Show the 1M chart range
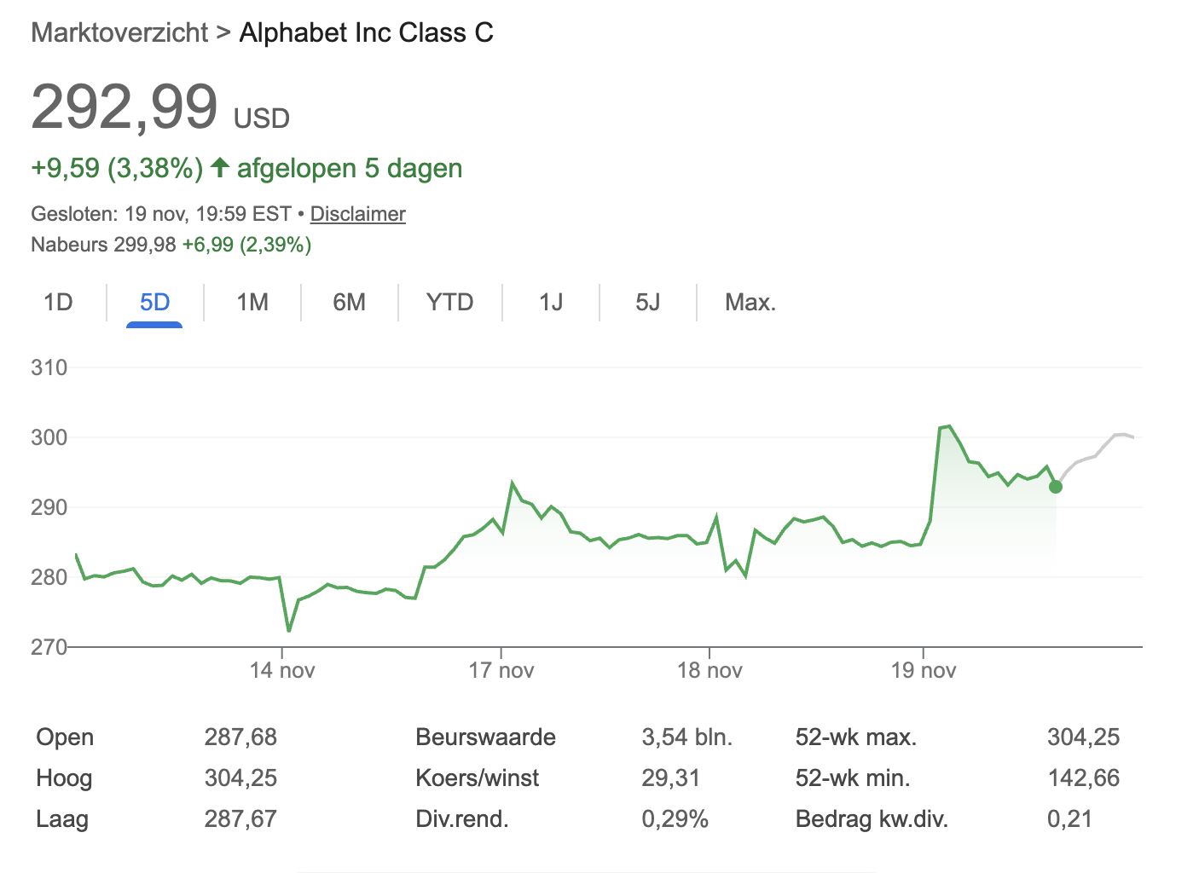 pos(252,303)
